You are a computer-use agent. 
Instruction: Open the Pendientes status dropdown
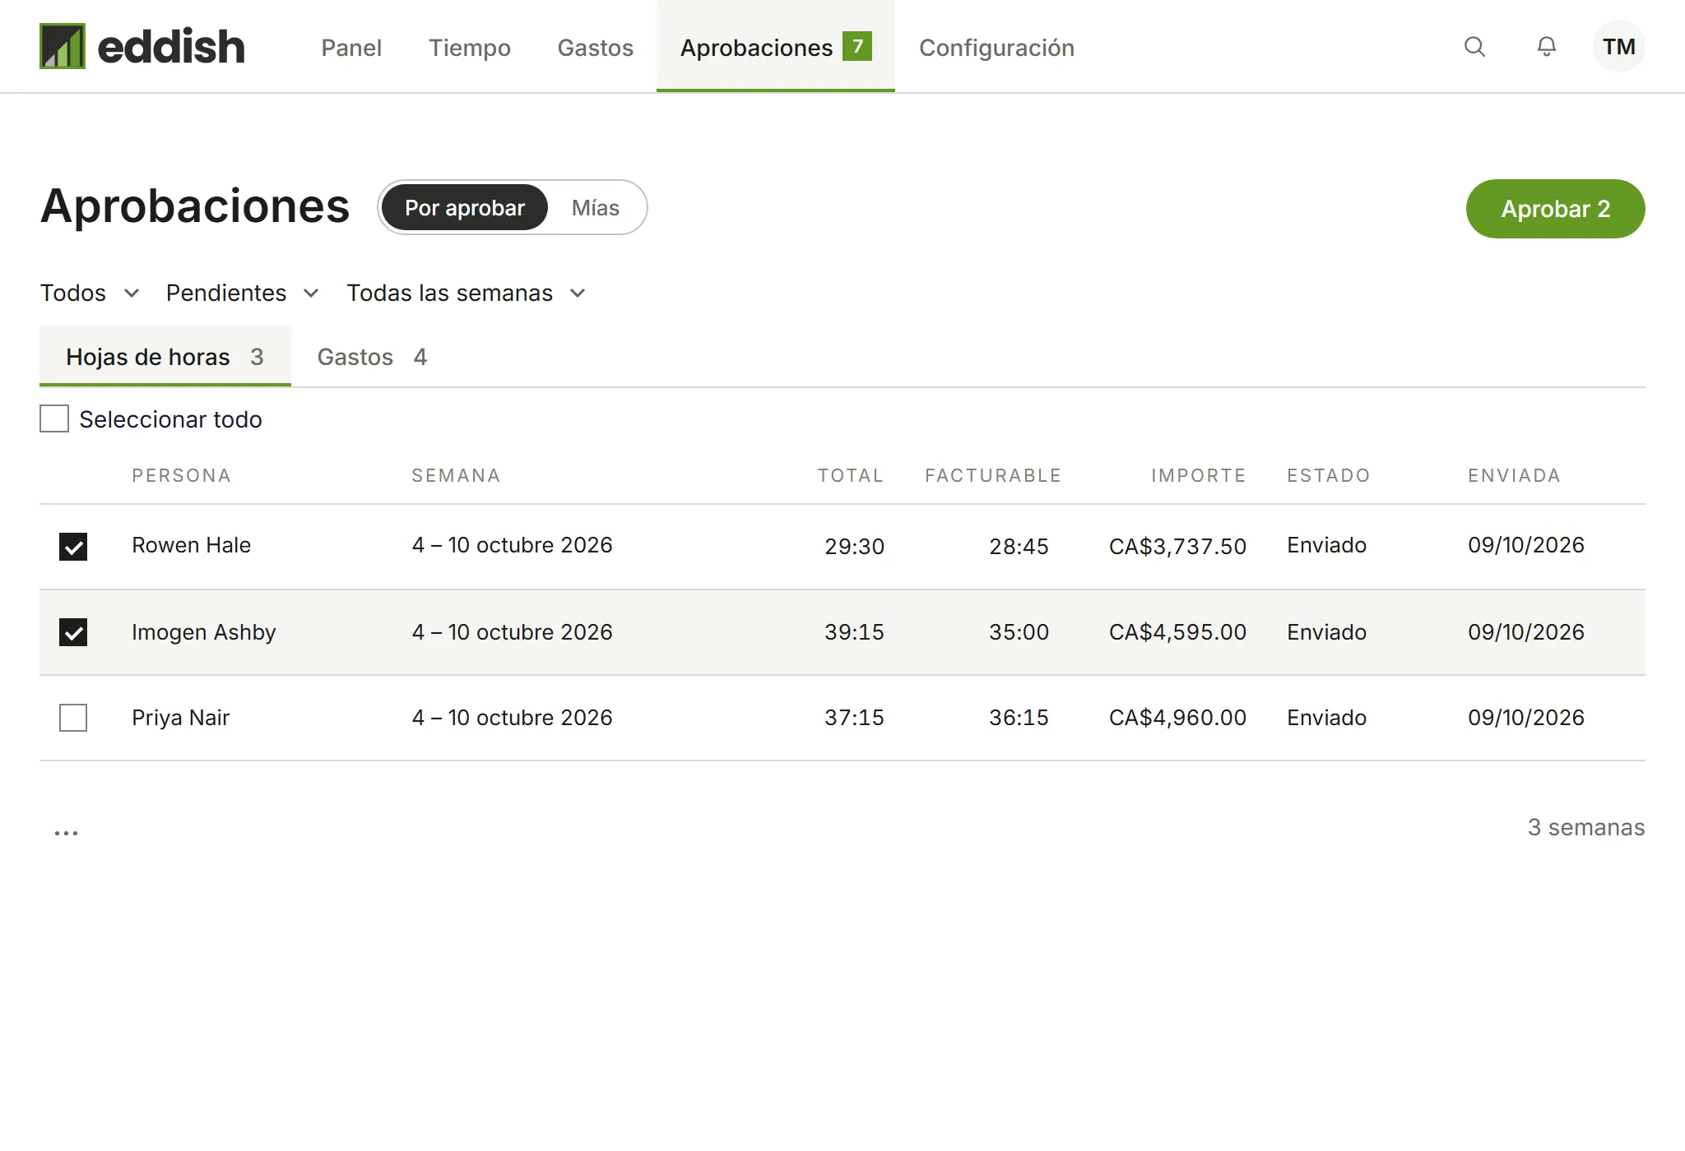point(243,293)
